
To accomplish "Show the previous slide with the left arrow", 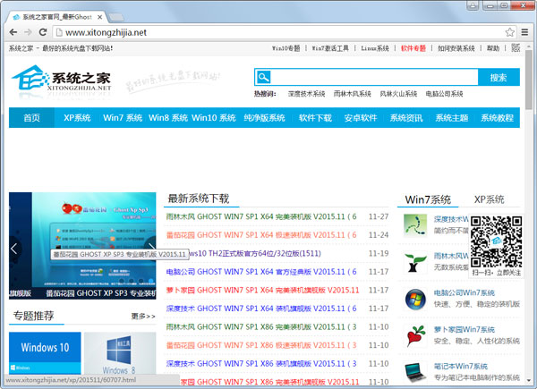I will pyautogui.click(x=14, y=249).
